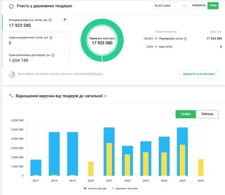Click the green 'Переможні лоти' legend dot
225x195 pixels.
click(x=156, y=38)
